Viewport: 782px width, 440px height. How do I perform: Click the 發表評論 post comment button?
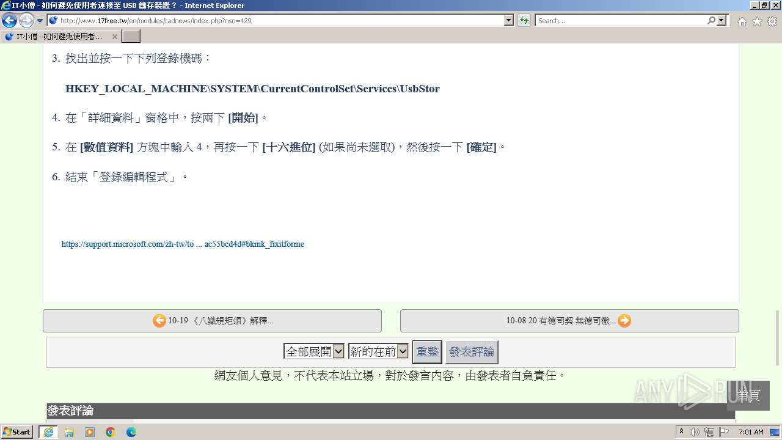point(472,352)
